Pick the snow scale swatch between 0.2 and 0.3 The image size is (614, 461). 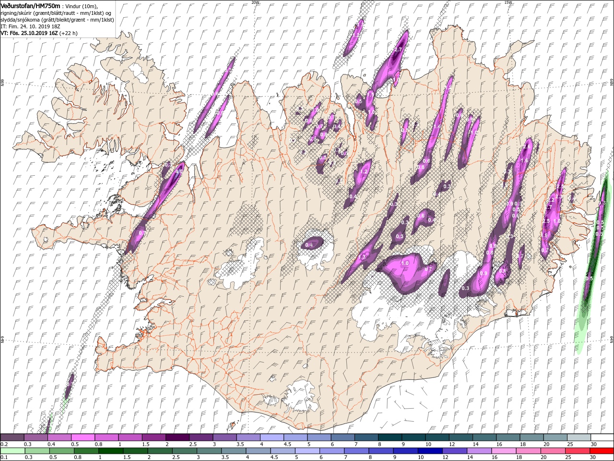click(12, 437)
